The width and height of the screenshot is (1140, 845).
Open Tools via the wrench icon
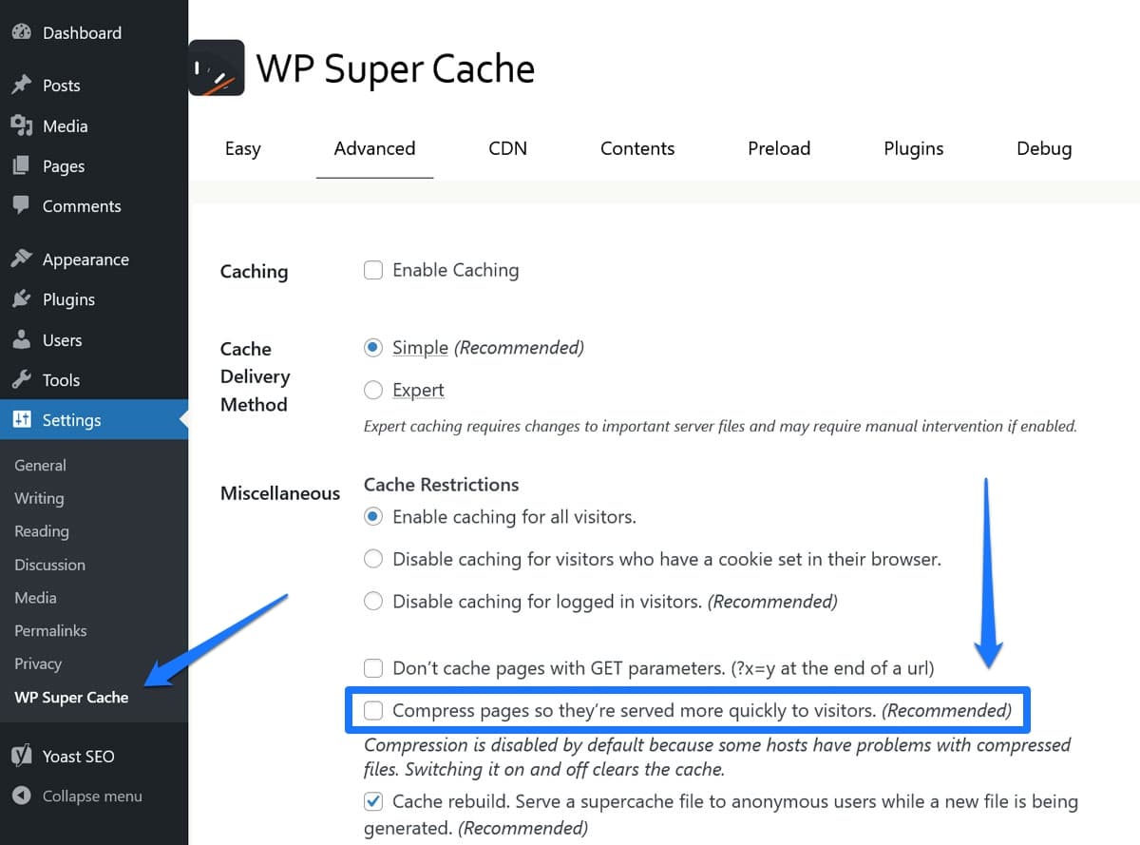21,380
